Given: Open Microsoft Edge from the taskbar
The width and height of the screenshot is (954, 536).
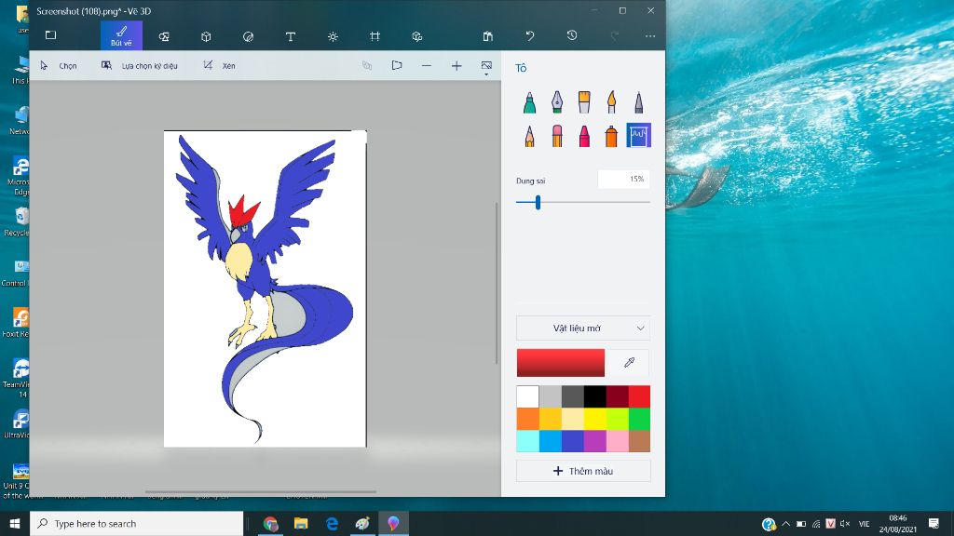Looking at the screenshot, I should click(332, 523).
